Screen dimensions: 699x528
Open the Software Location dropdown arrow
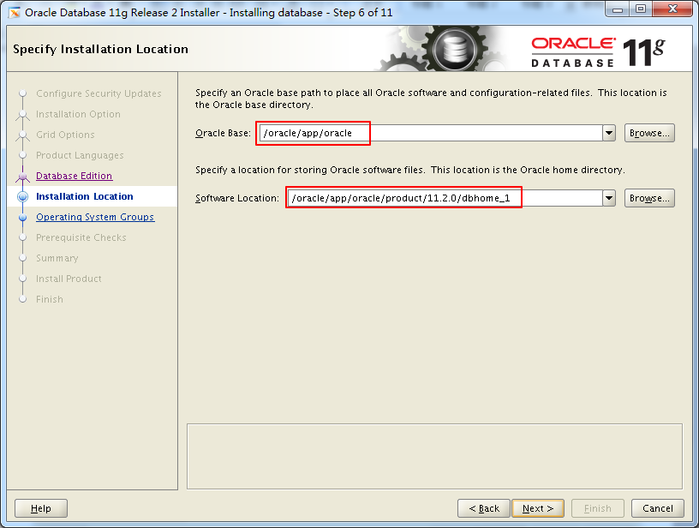point(609,198)
